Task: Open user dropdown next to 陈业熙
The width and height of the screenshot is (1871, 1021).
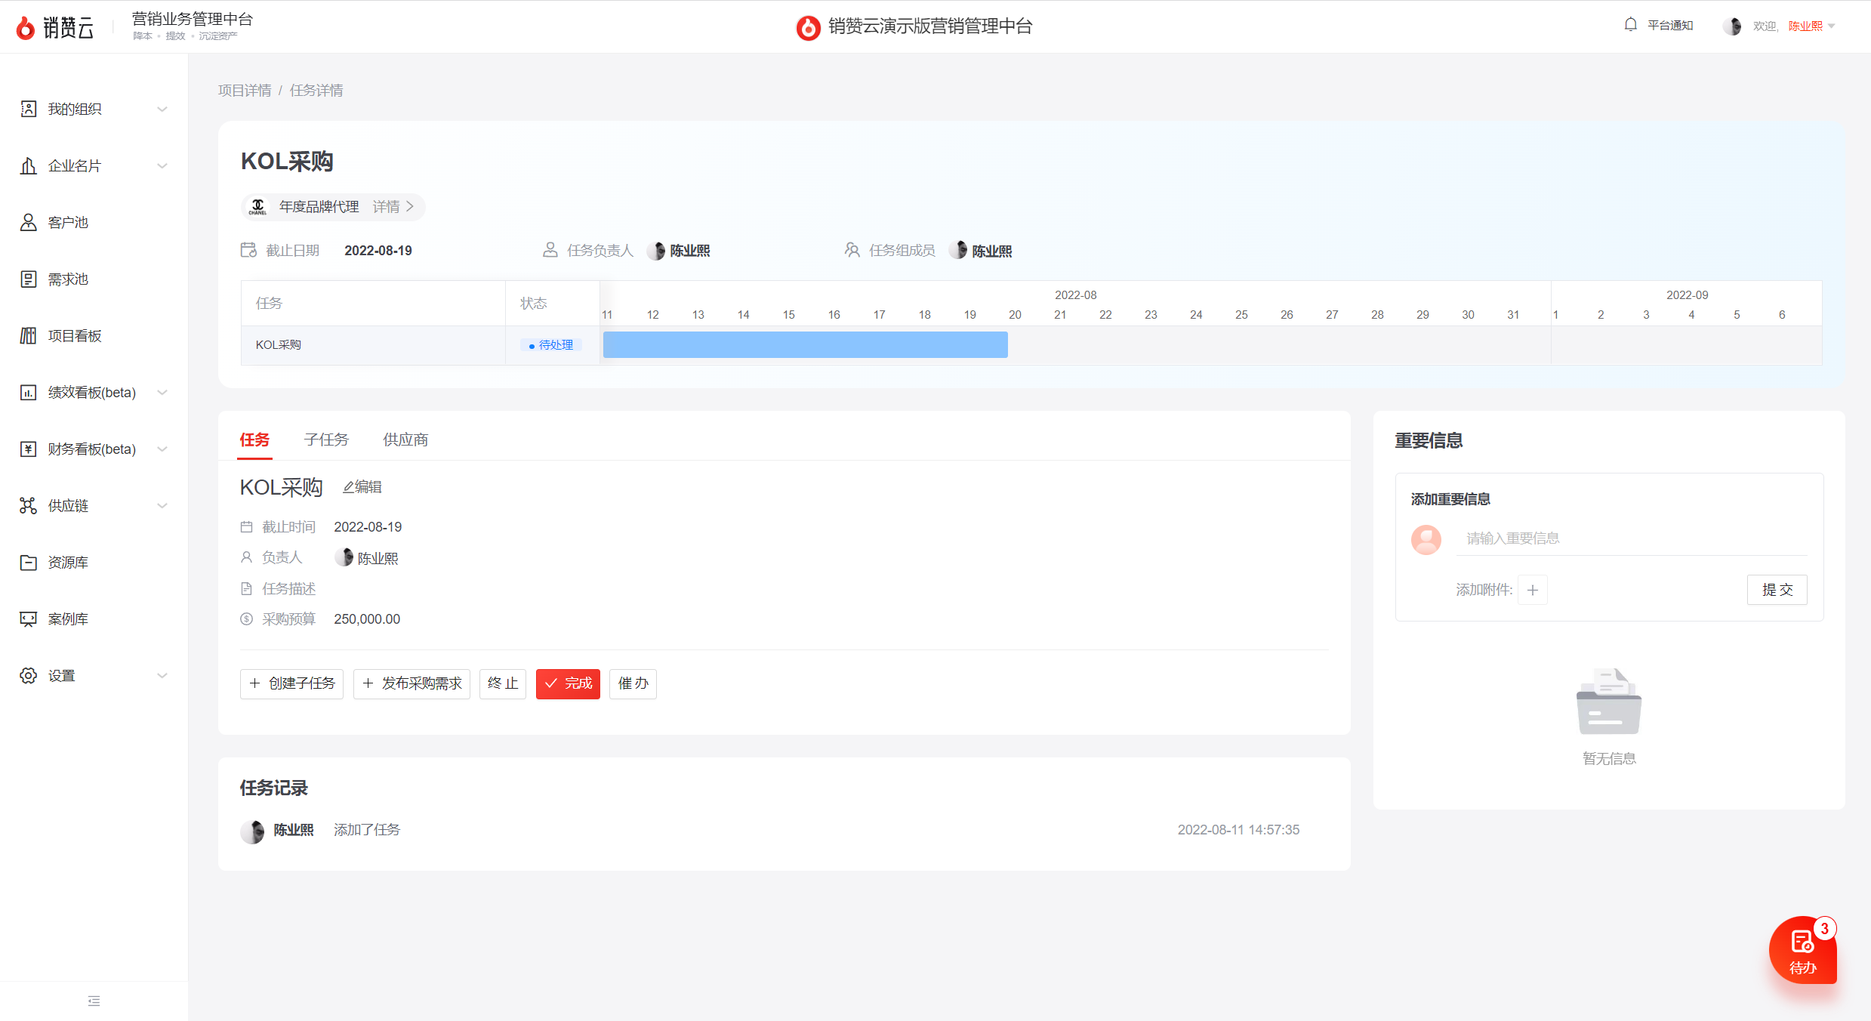Action: (x=1831, y=26)
